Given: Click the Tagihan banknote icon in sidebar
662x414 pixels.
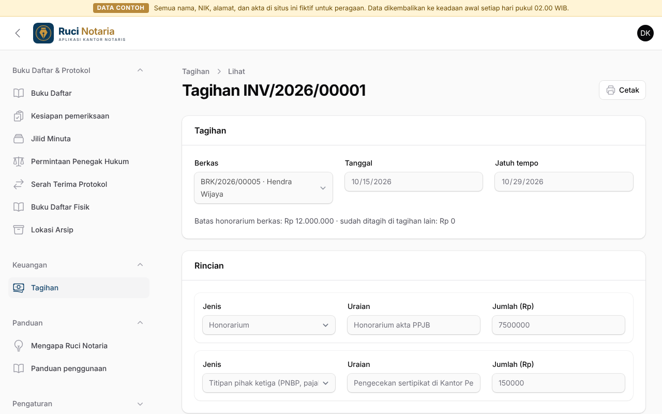Looking at the screenshot, I should 19,288.
